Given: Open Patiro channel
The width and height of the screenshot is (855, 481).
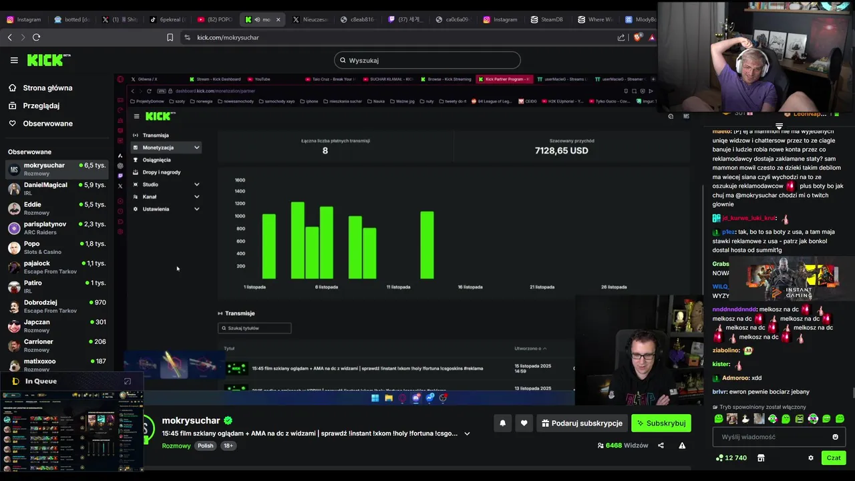Looking at the screenshot, I should pos(57,287).
